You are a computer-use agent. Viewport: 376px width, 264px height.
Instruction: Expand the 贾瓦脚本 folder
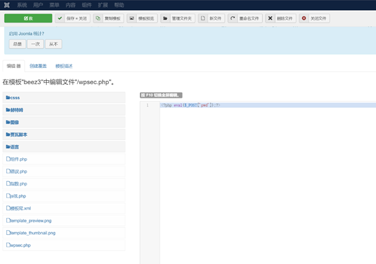pos(64,134)
